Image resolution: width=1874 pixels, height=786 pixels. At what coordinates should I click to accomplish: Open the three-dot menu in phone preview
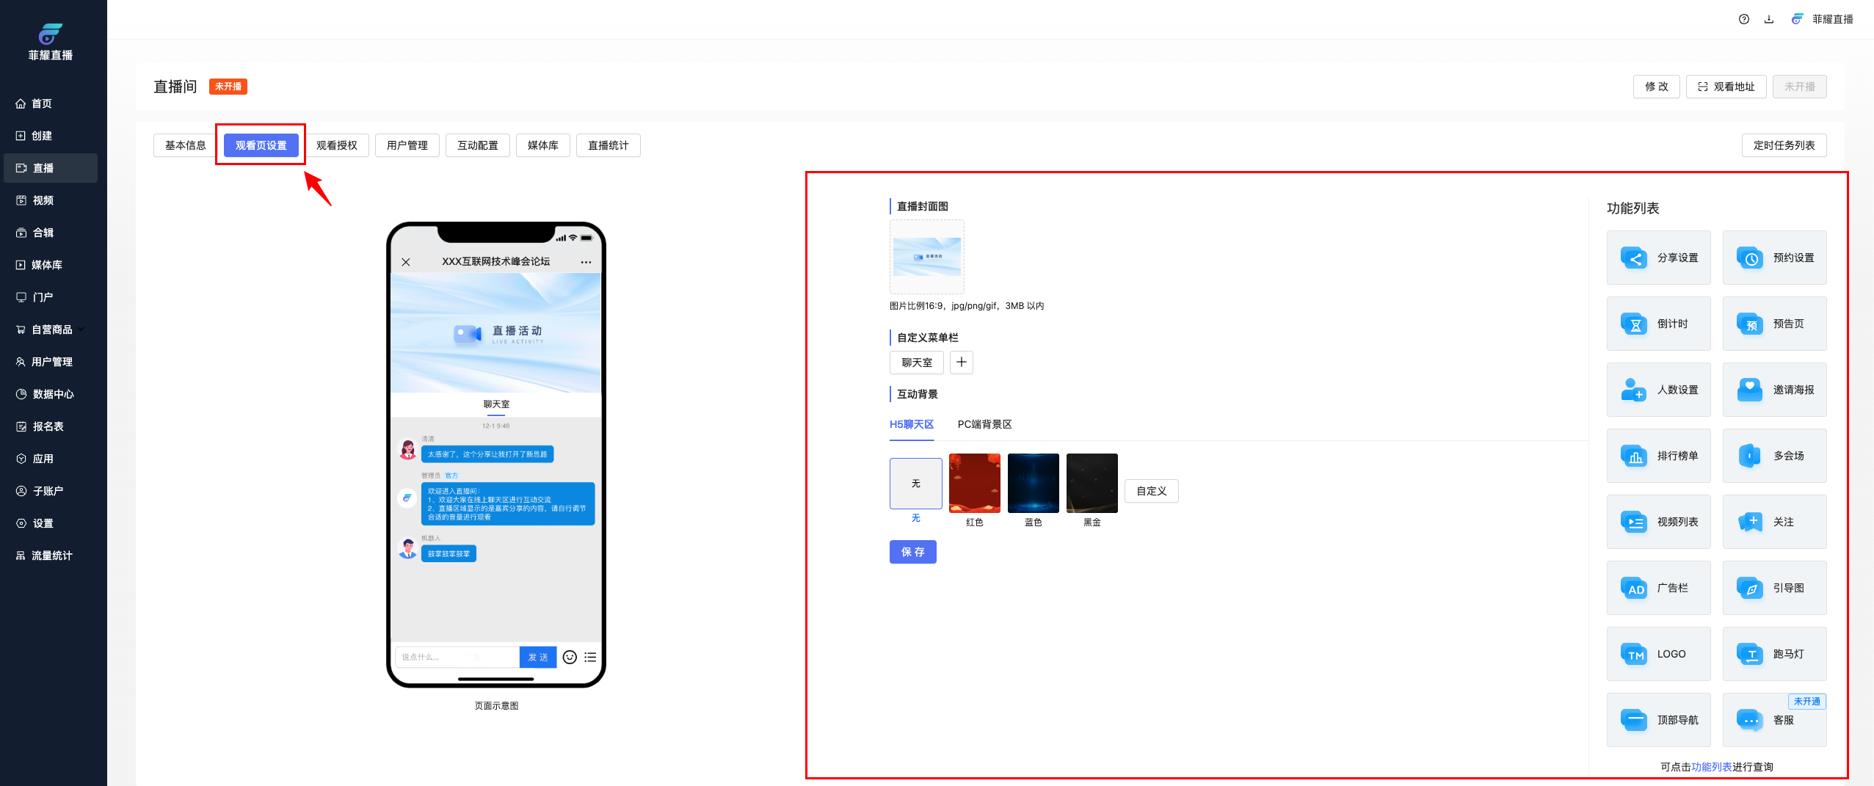pos(586,262)
